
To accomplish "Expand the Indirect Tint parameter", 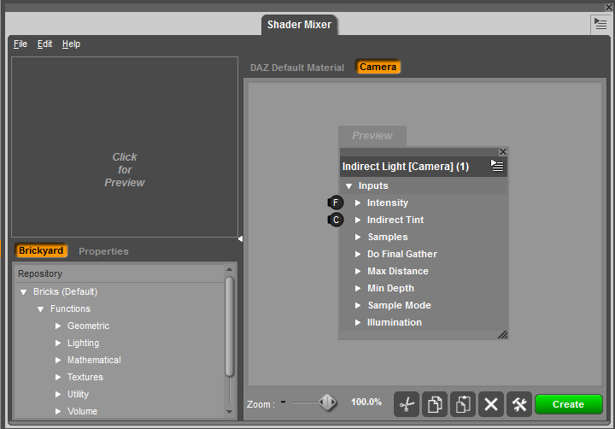I will pos(358,220).
